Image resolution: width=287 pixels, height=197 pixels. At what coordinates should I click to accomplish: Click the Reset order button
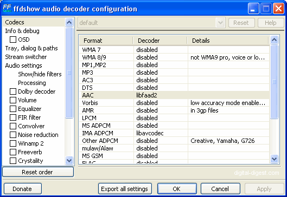[38, 172]
